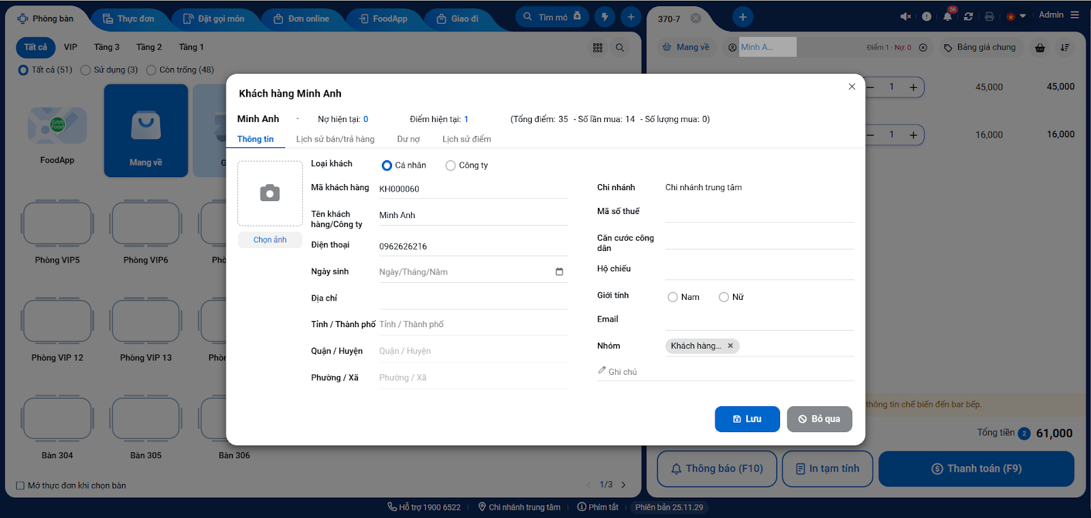Click the shopping basket icon in order panel

[1040, 48]
